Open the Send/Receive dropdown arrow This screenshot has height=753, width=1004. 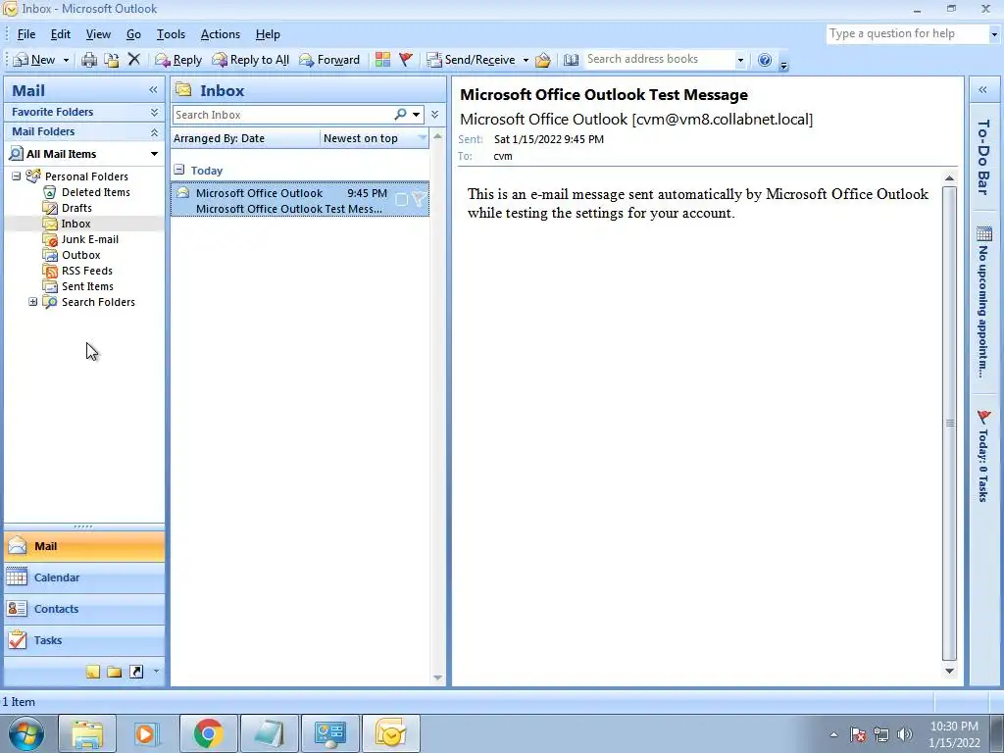click(526, 60)
